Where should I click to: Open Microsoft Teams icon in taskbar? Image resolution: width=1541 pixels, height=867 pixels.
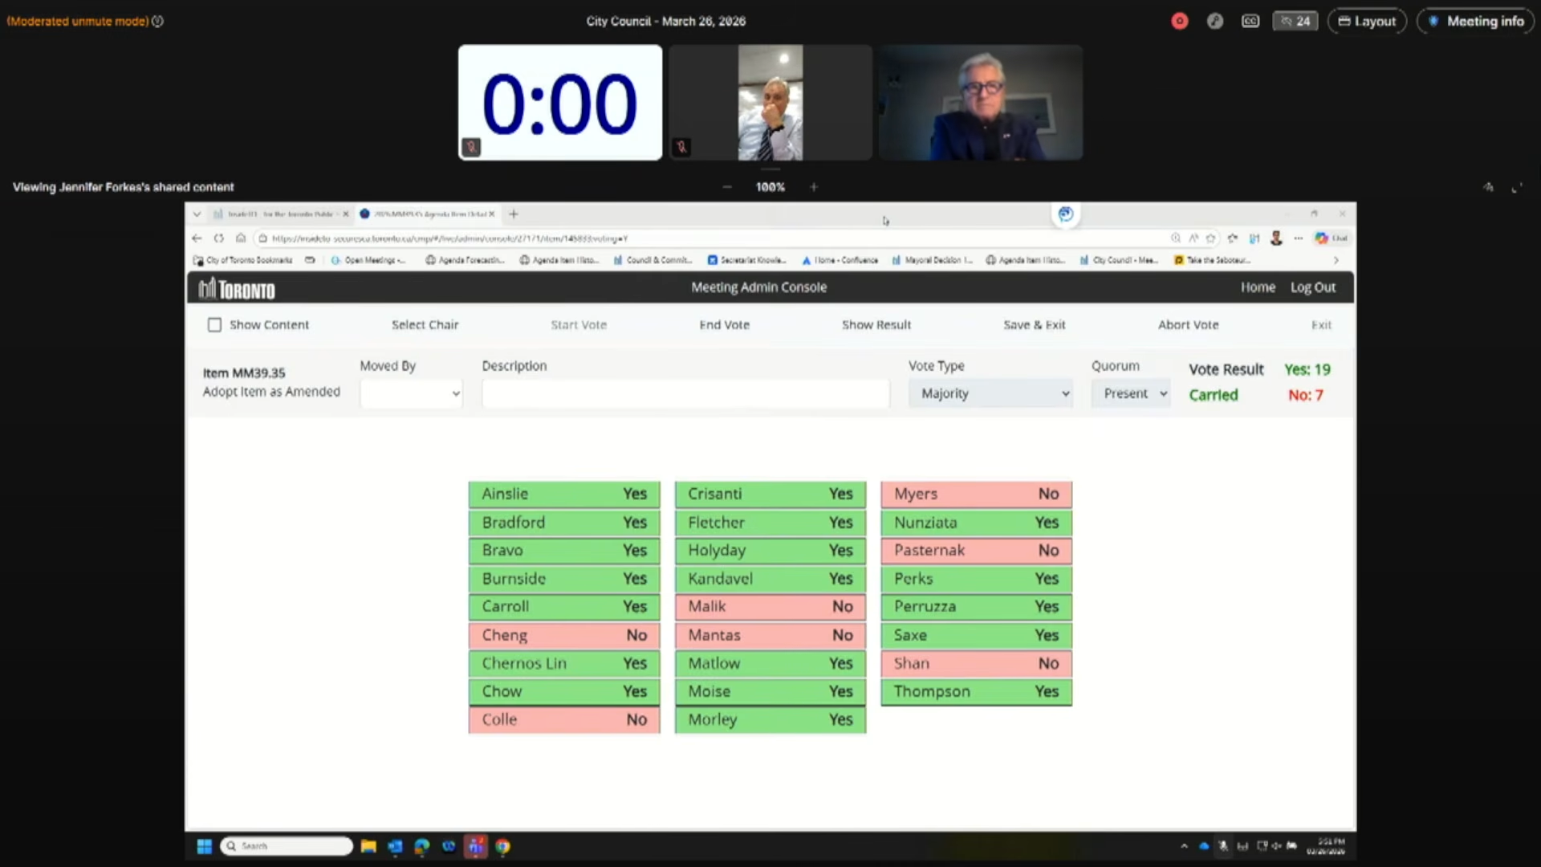(x=476, y=846)
